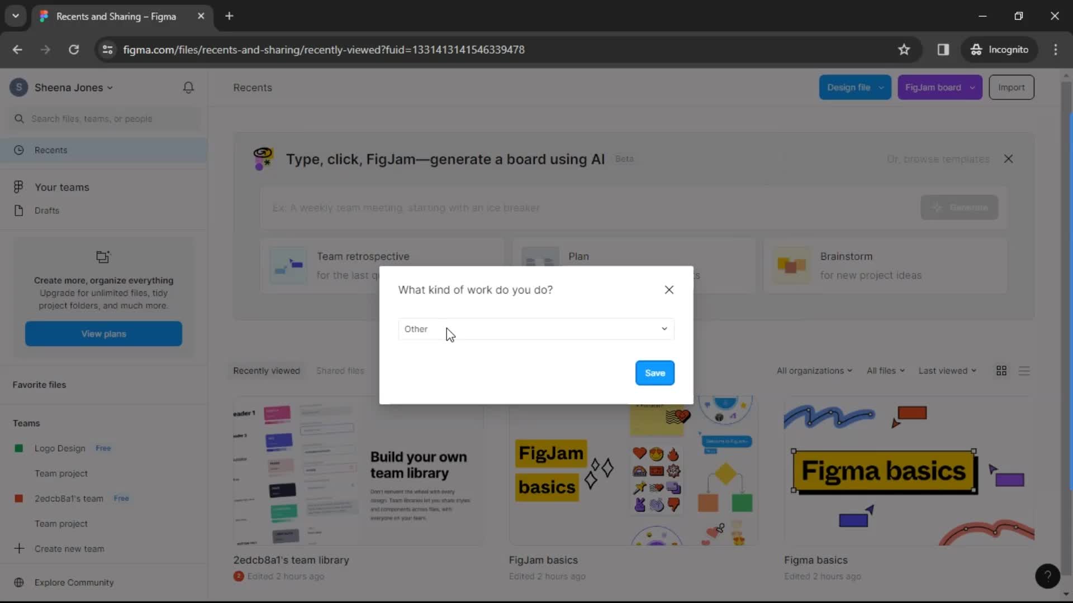Image resolution: width=1073 pixels, height=603 pixels.
Task: Close the work type dialog
Action: [x=668, y=289]
